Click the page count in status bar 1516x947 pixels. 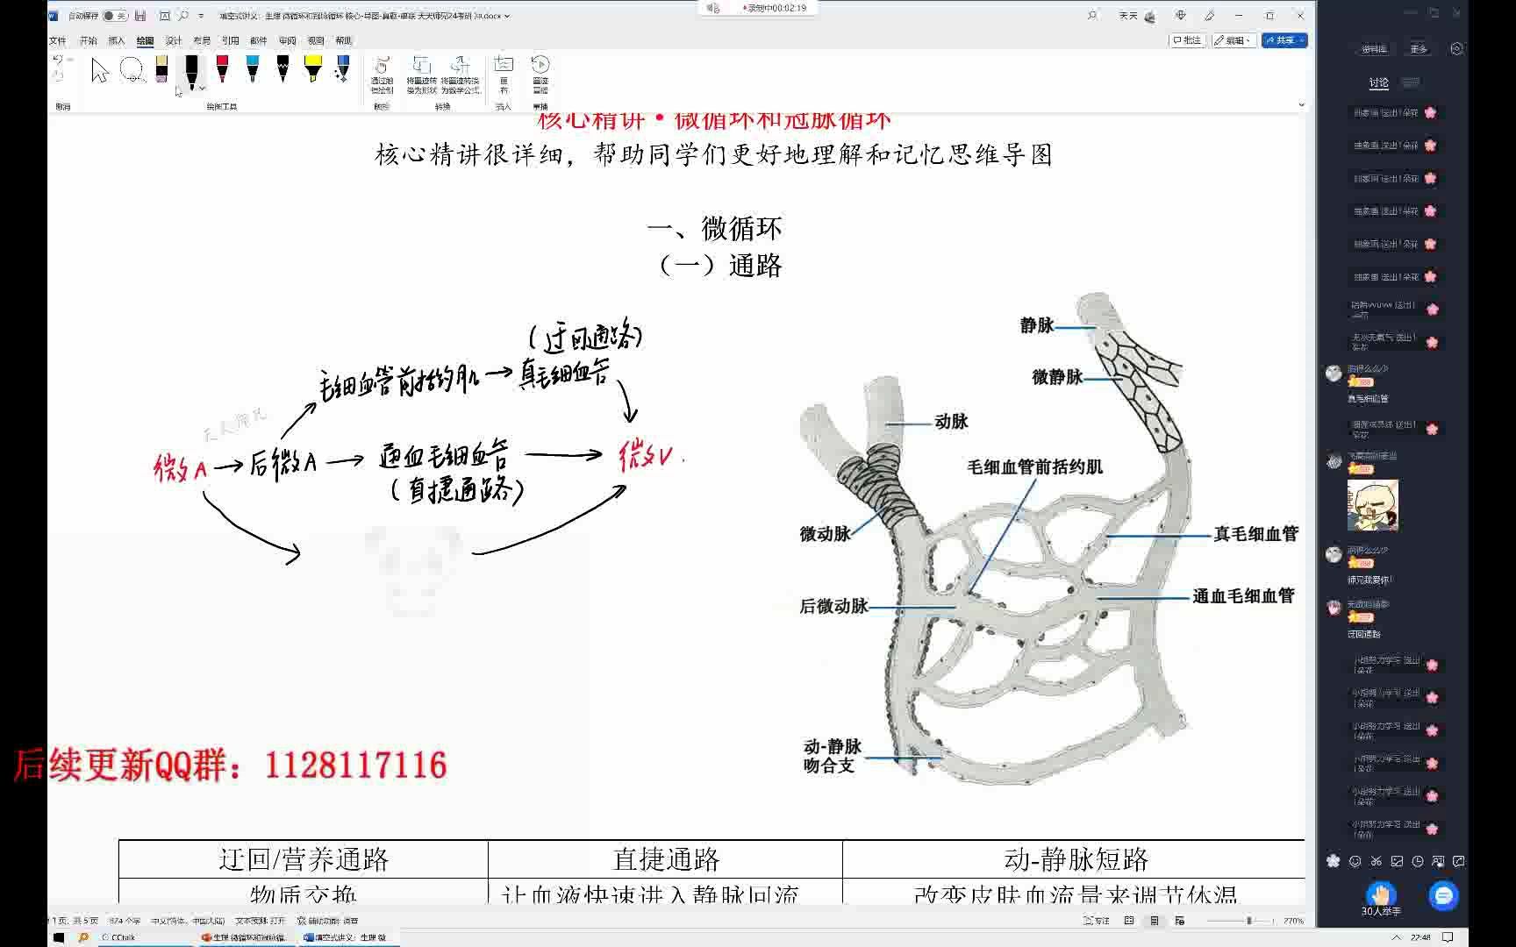point(75,921)
